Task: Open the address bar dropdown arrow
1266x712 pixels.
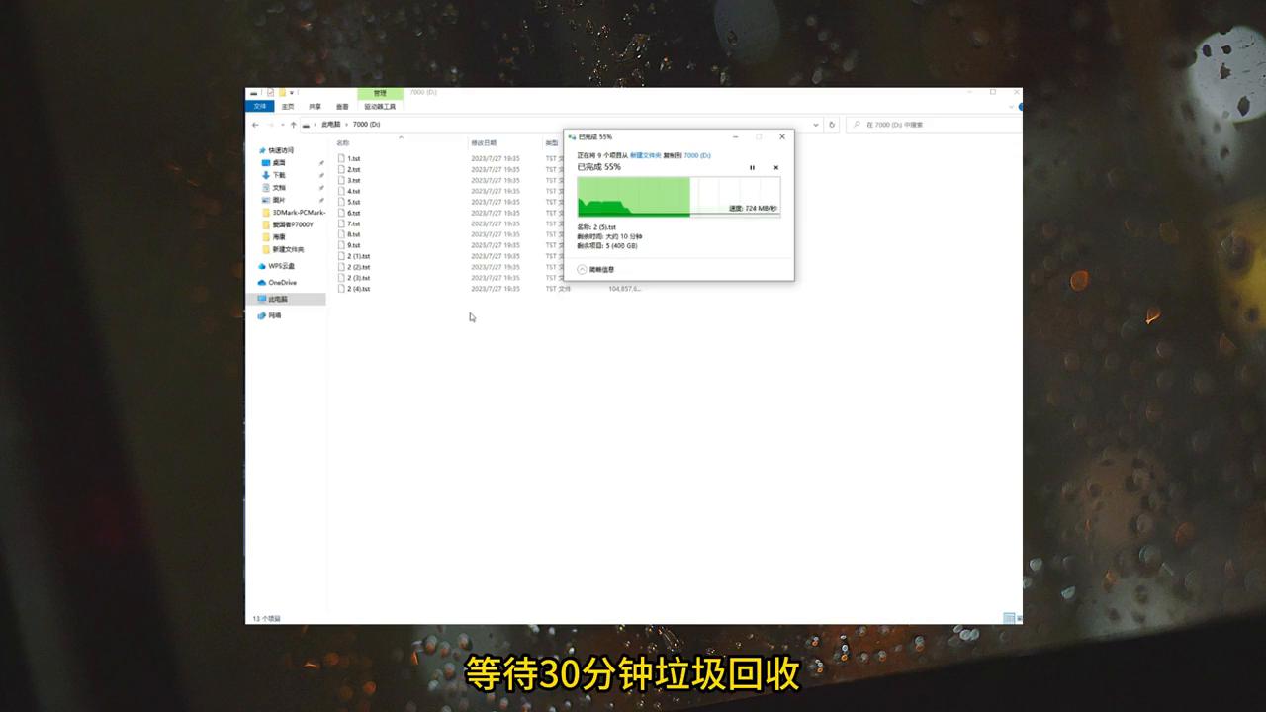Action: click(x=814, y=124)
